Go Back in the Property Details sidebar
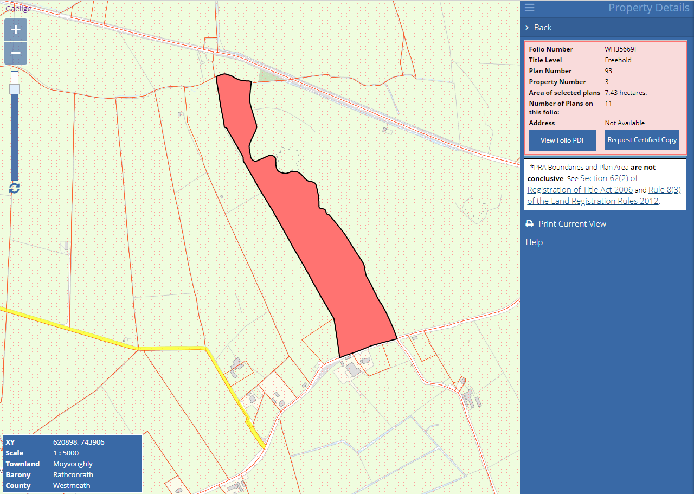Image resolution: width=694 pixels, height=494 pixels. 542,27
